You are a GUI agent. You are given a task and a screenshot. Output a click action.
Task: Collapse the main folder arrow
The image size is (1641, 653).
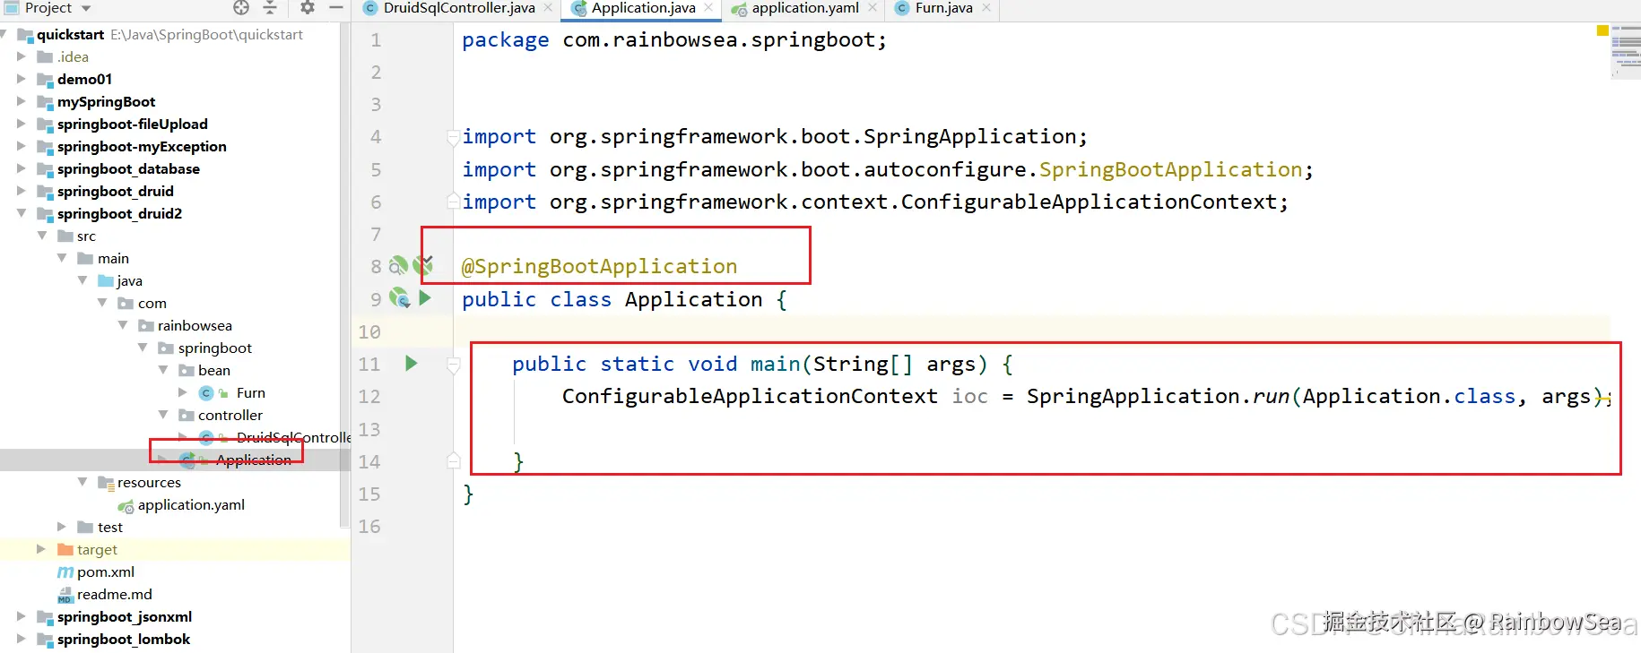point(62,258)
